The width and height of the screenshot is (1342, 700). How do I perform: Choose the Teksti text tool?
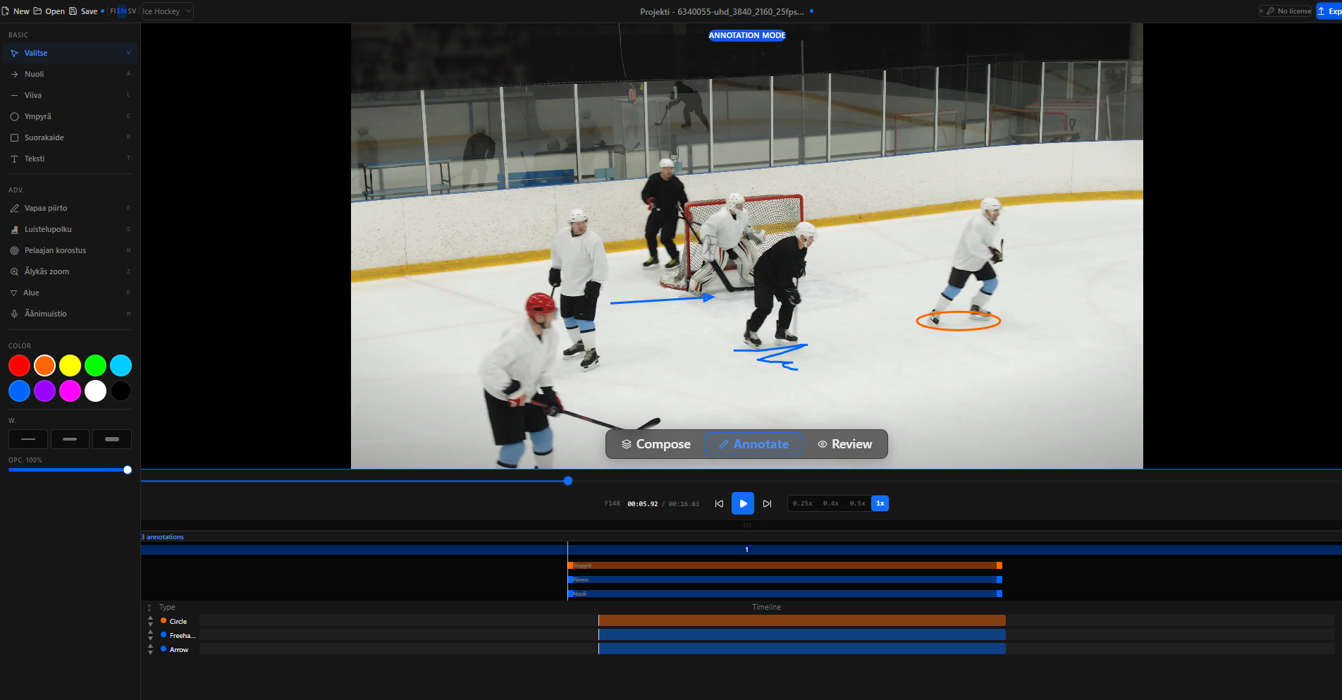(34, 159)
